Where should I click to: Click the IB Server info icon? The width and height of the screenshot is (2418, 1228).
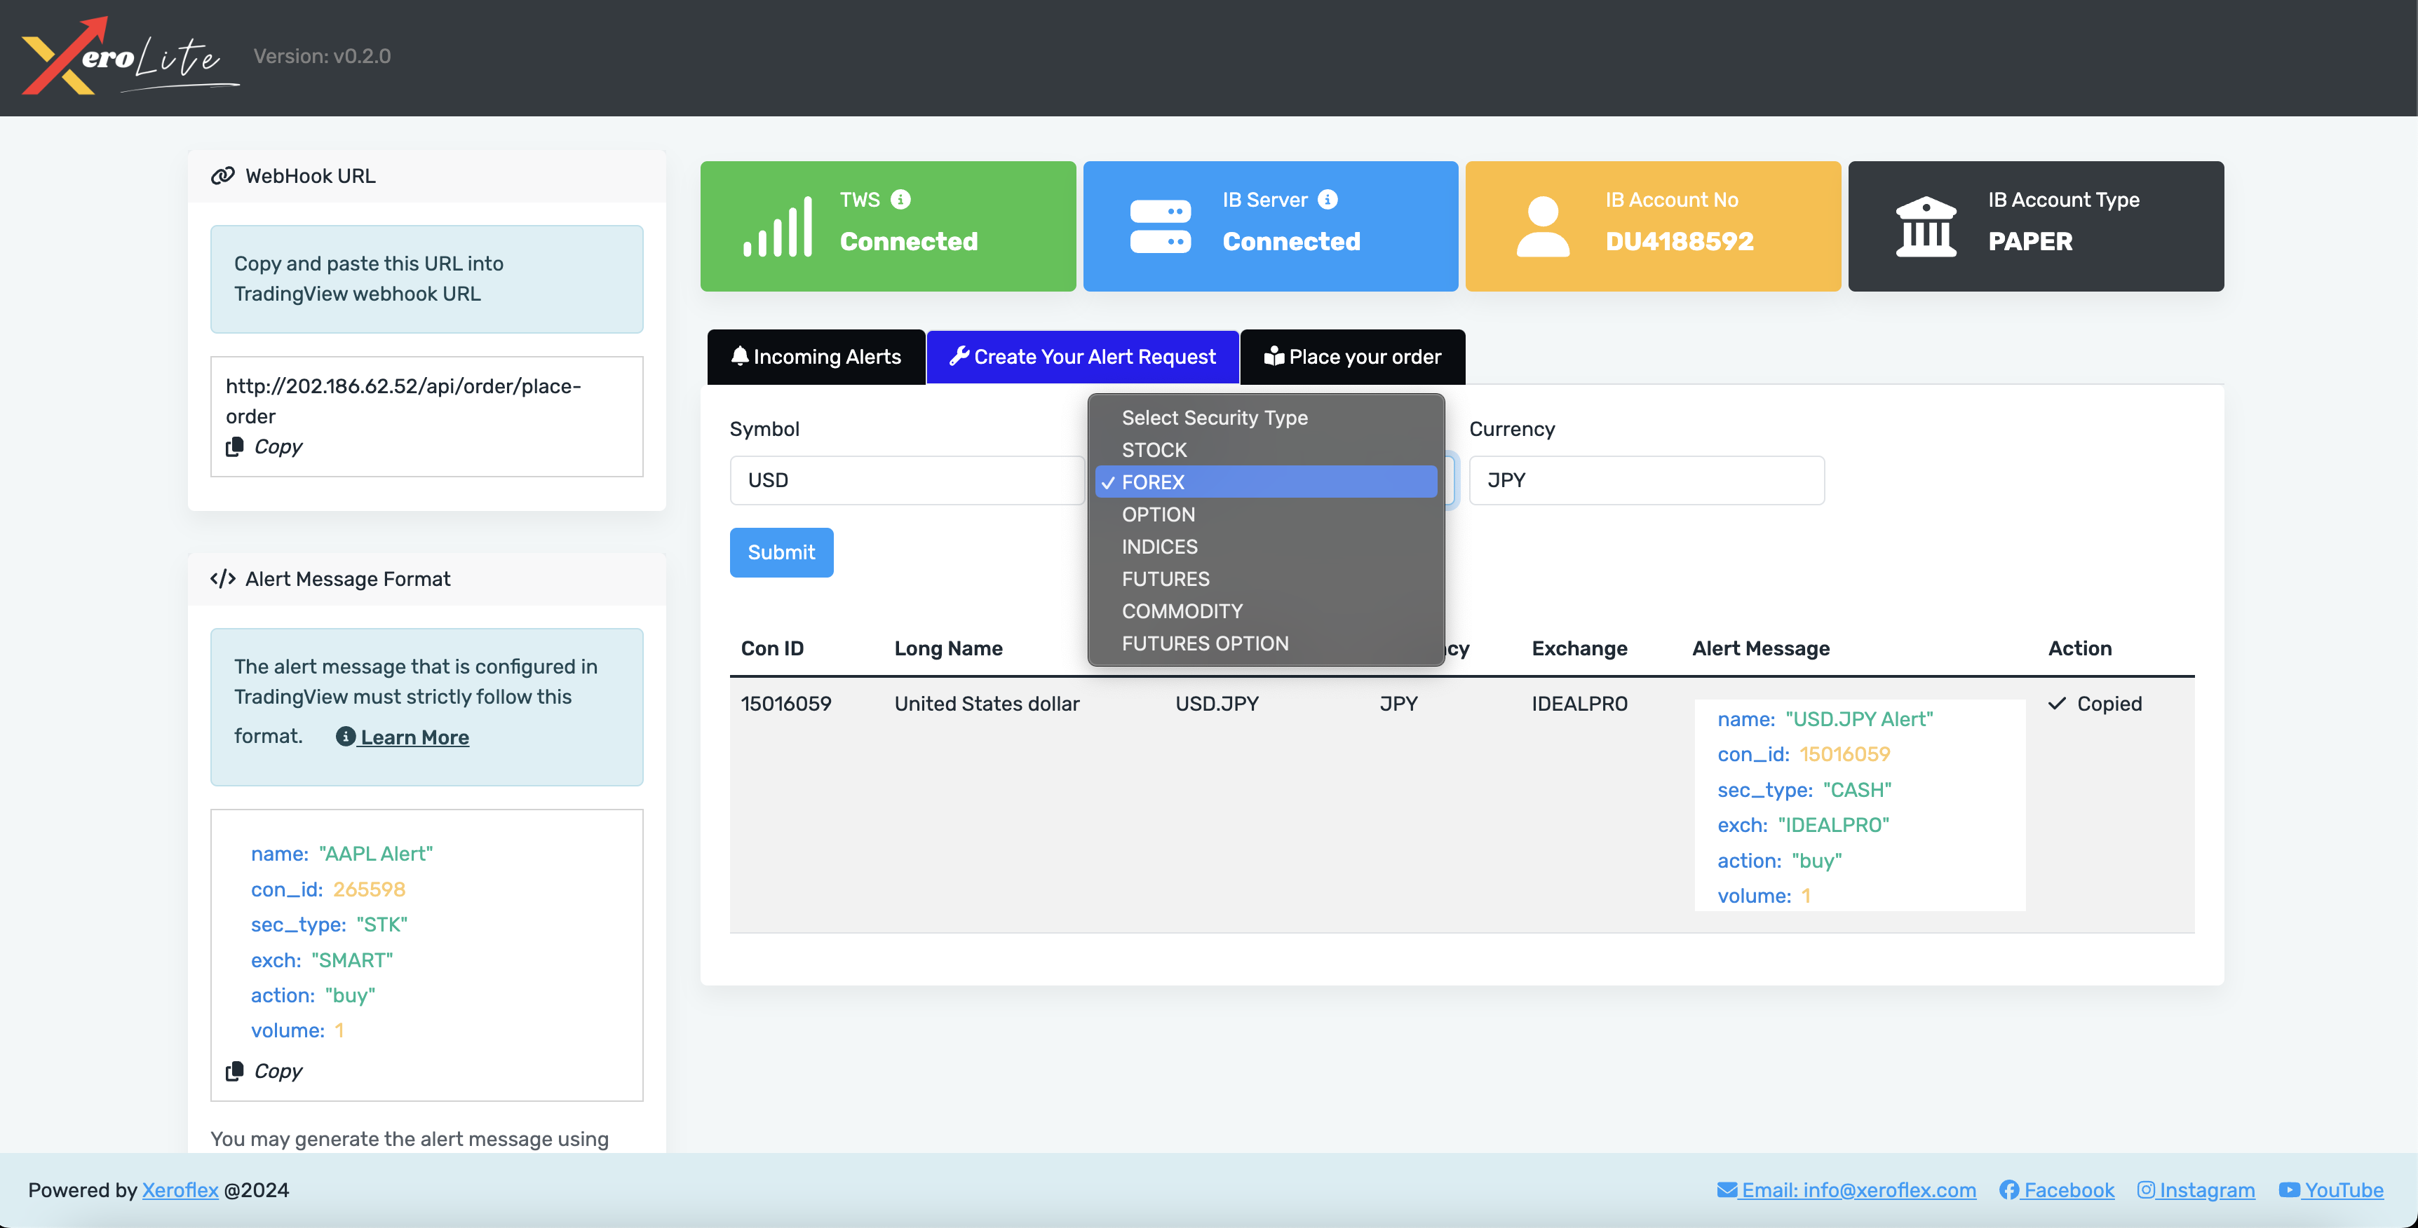pos(1328,199)
